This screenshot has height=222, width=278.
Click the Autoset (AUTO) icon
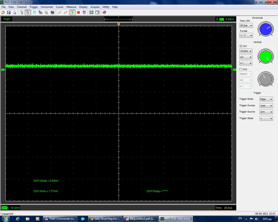pos(84,12)
